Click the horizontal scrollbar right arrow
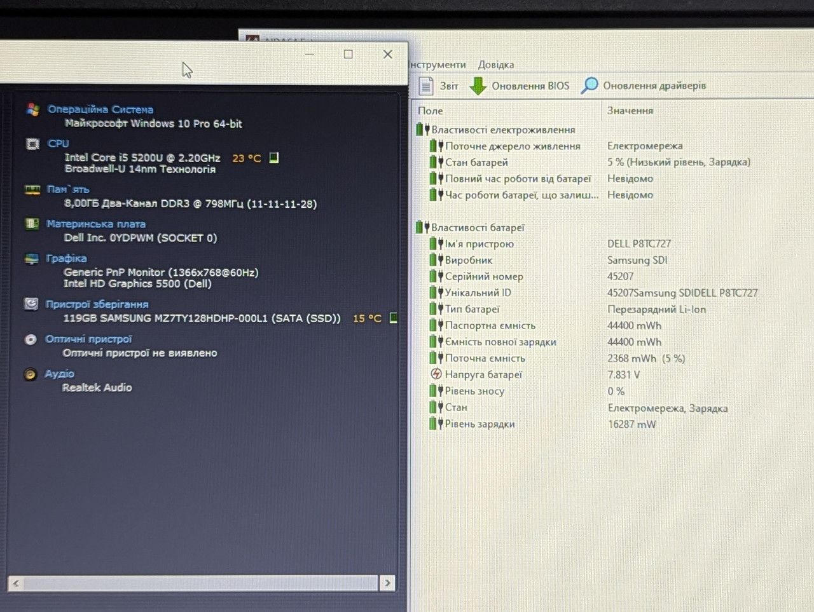This screenshot has width=814, height=612. [x=388, y=583]
